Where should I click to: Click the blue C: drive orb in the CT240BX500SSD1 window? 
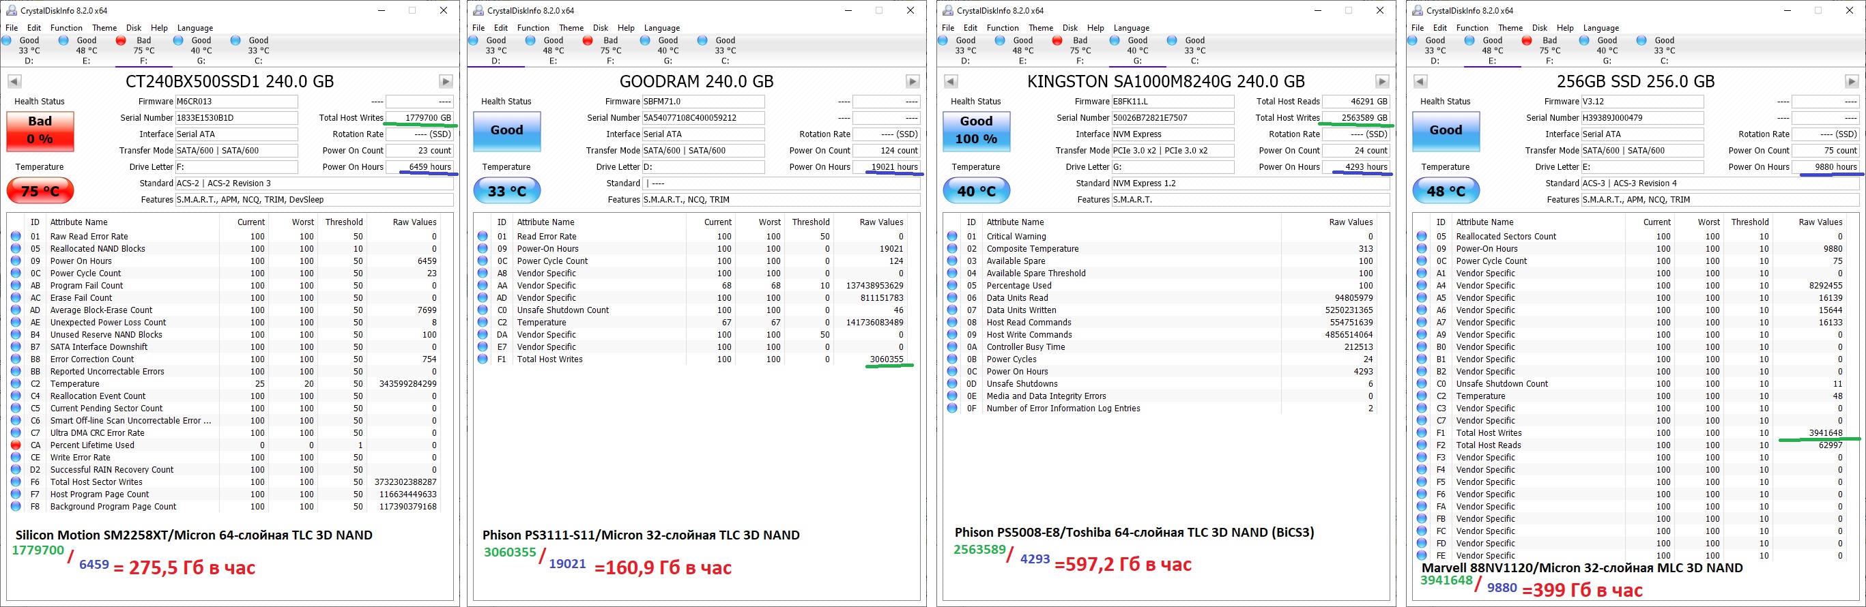pyautogui.click(x=235, y=40)
